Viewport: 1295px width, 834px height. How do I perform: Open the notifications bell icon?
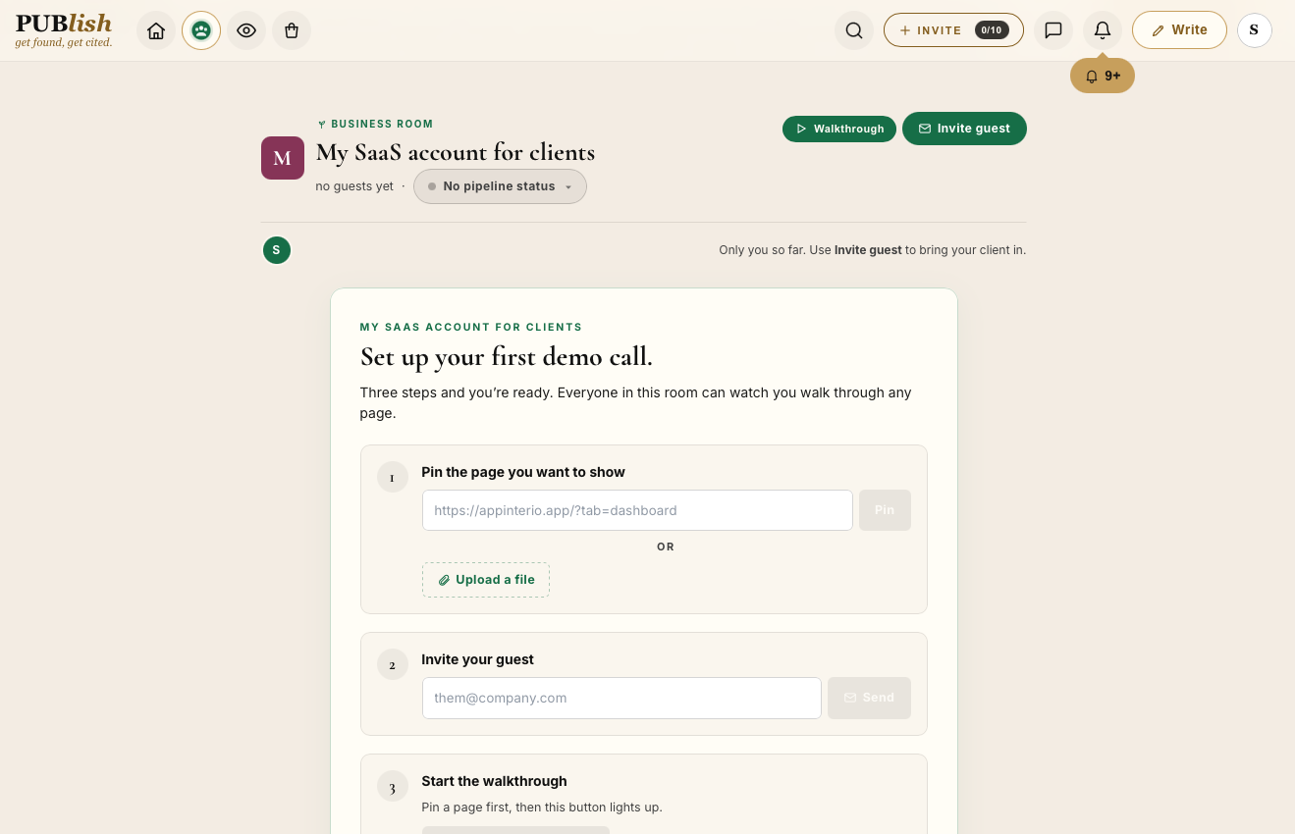[1103, 30]
